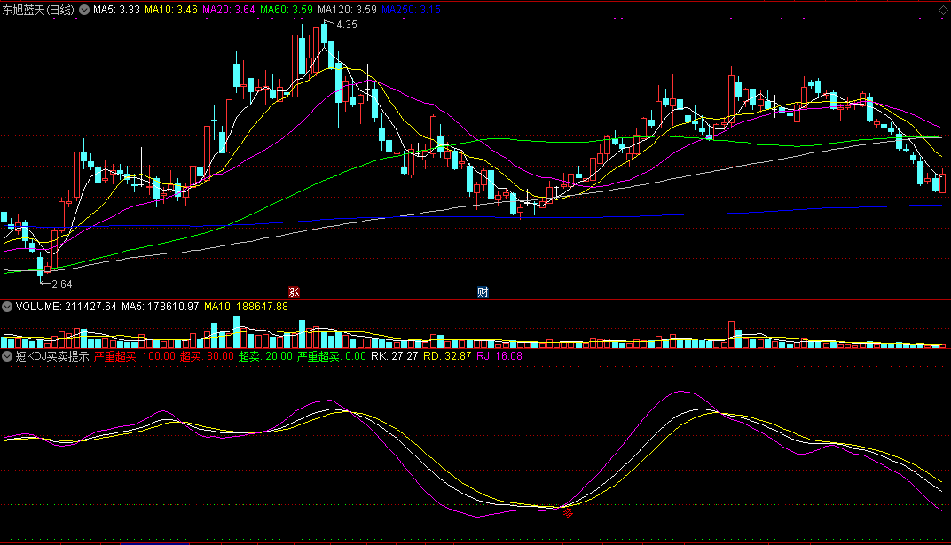Screen dimensions: 951x545
Task: Select the stock title 东旭蓝天(日线)
Action: [x=38, y=10]
